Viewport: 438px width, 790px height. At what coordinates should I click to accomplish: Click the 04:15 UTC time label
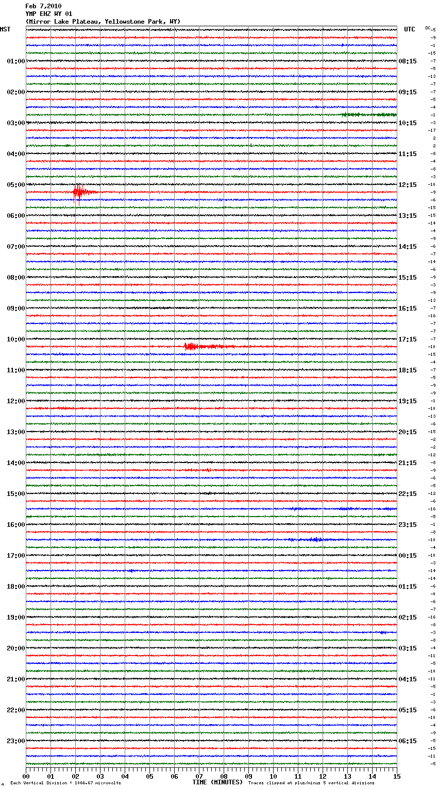click(408, 679)
